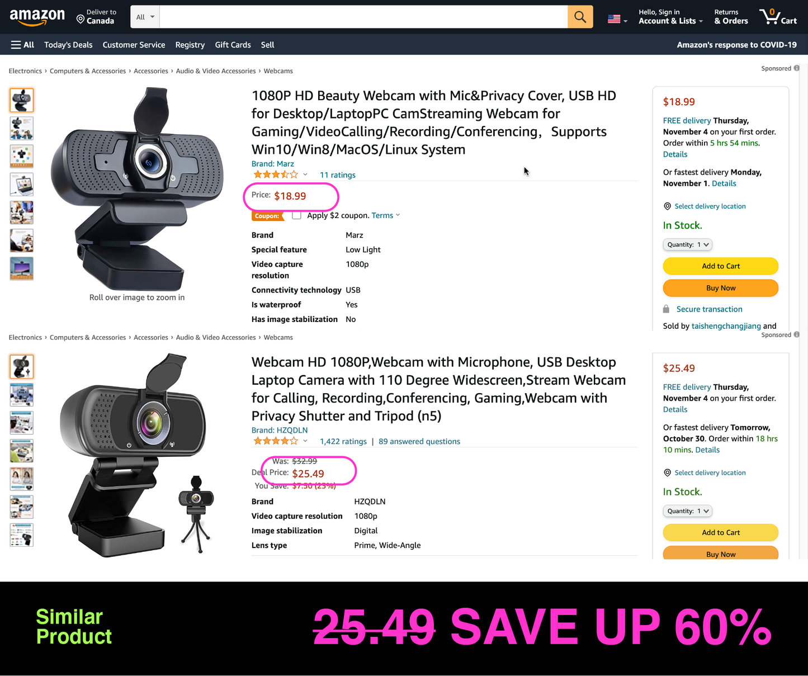Screen dimensions: 808x676
Task: Expand the coupon Terms chevron
Action: tap(398, 215)
